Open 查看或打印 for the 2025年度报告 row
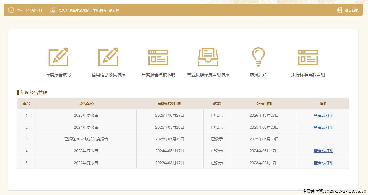This screenshot has width=368, height=195. pos(323,115)
